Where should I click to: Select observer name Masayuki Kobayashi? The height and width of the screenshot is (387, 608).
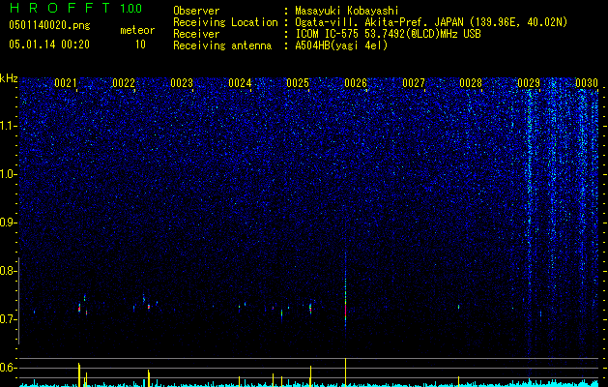coord(347,11)
